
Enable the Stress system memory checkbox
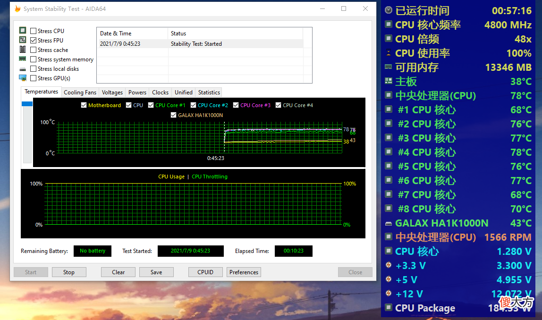[x=33, y=59]
